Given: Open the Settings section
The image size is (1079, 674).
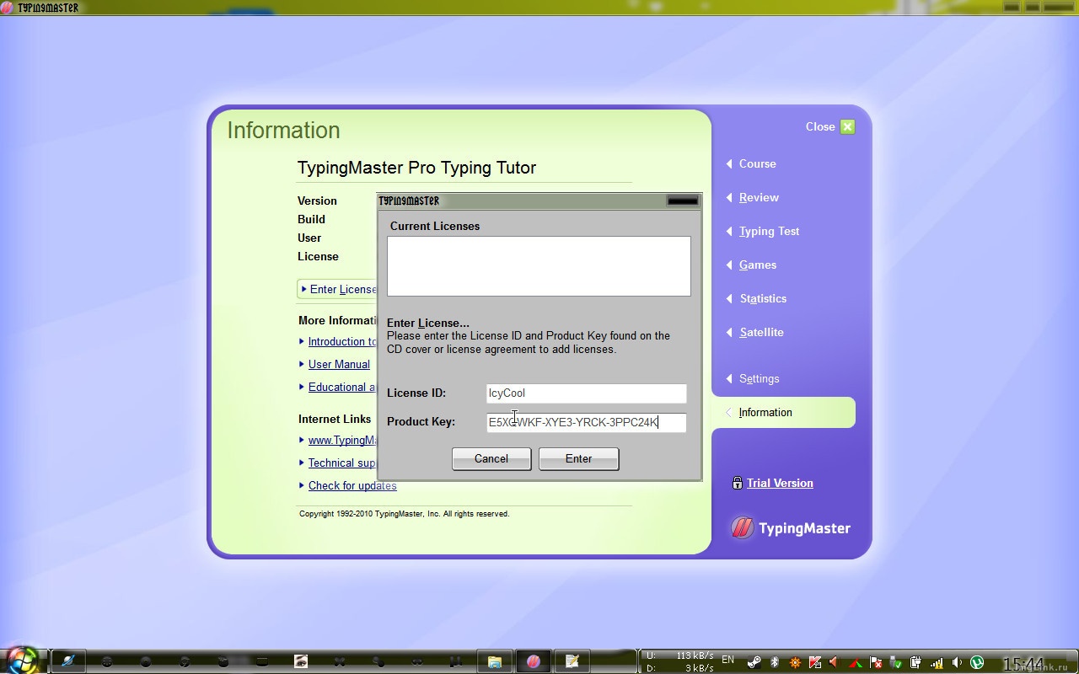Looking at the screenshot, I should coord(759,378).
